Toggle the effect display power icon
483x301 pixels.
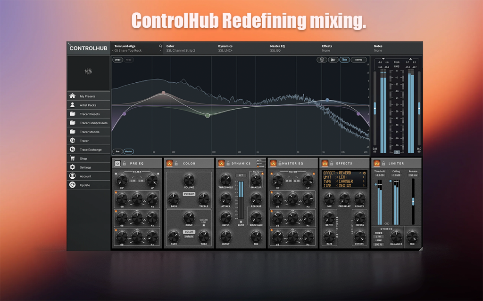[364, 173]
